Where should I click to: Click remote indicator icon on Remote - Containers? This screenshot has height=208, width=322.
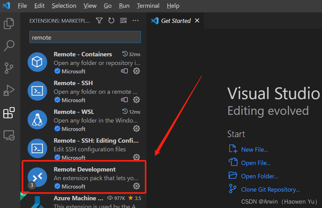tap(124, 71)
